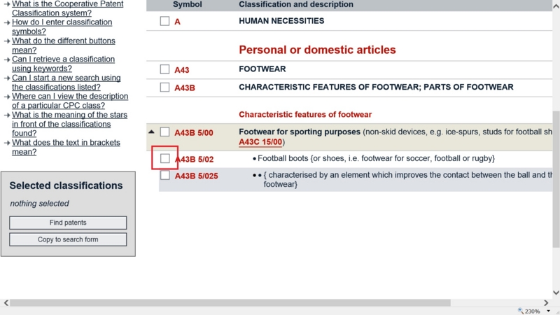Click Copy to search form button
This screenshot has width=560, height=315.
point(68,239)
